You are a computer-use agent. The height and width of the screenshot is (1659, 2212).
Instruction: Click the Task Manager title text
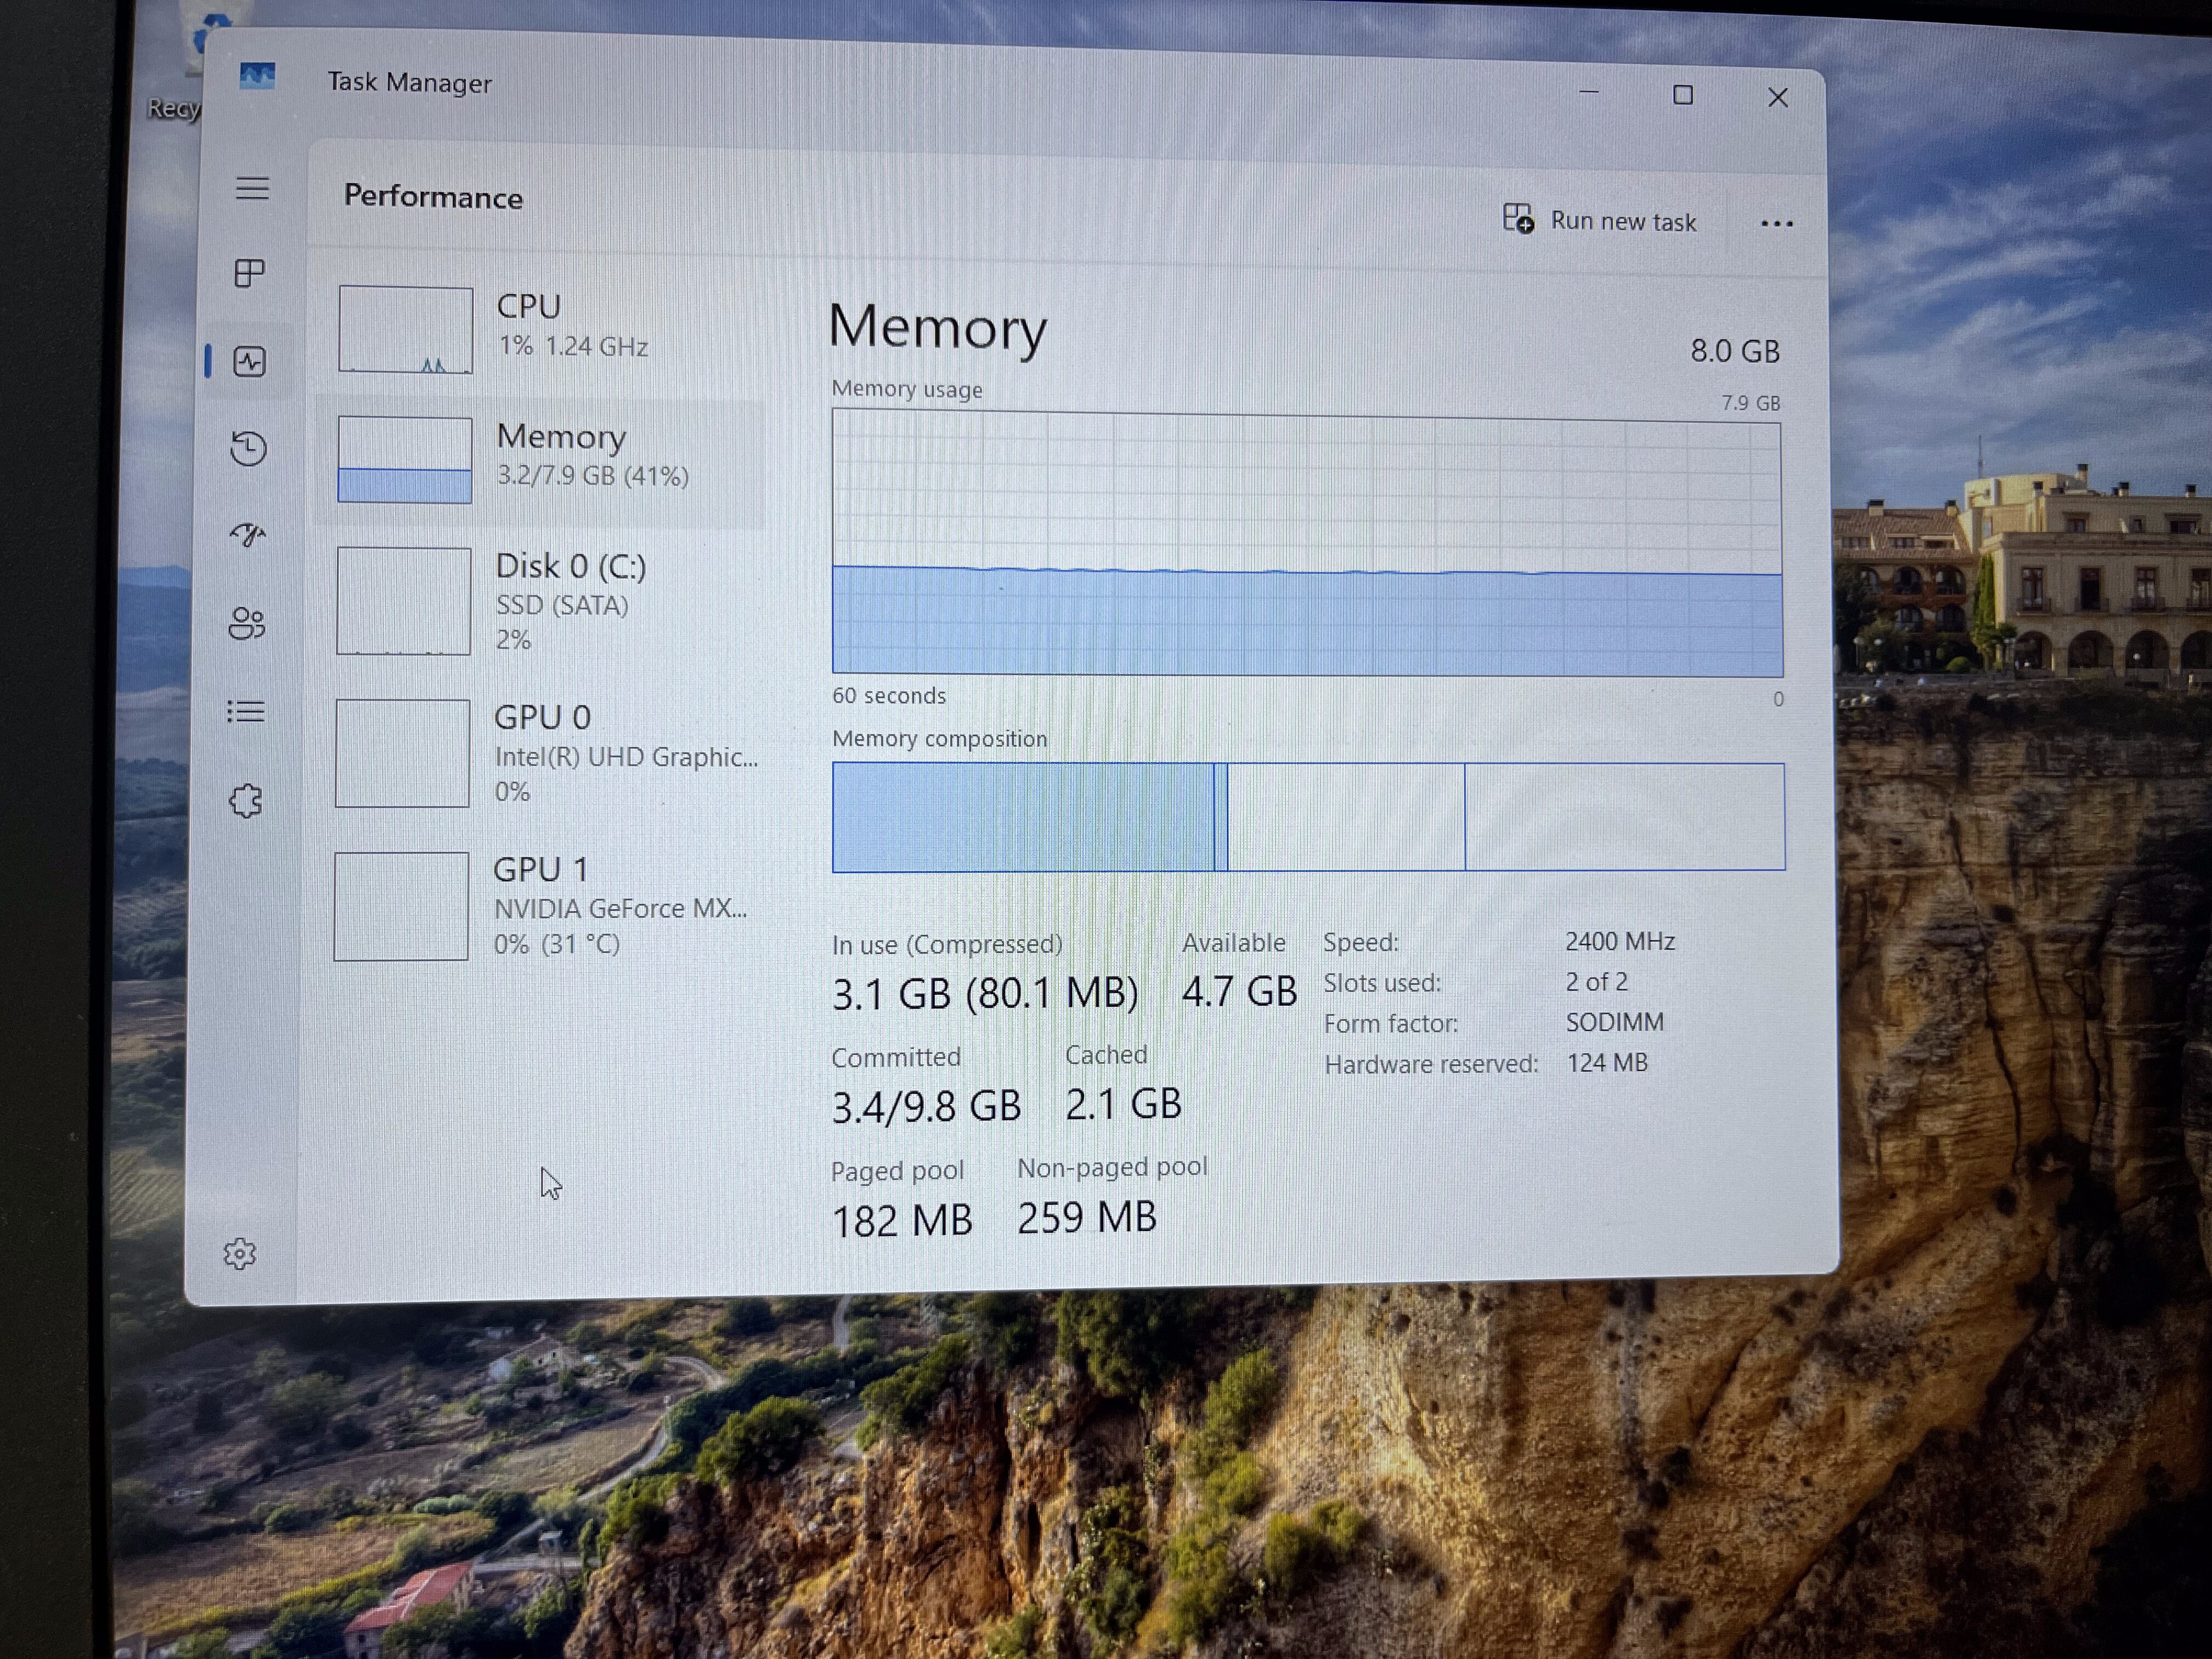coord(410,82)
